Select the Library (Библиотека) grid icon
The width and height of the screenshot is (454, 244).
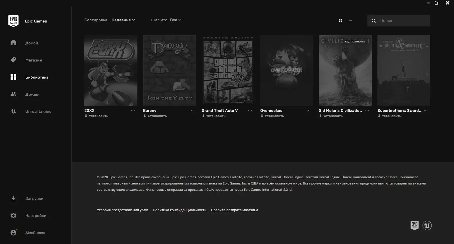click(x=13, y=77)
